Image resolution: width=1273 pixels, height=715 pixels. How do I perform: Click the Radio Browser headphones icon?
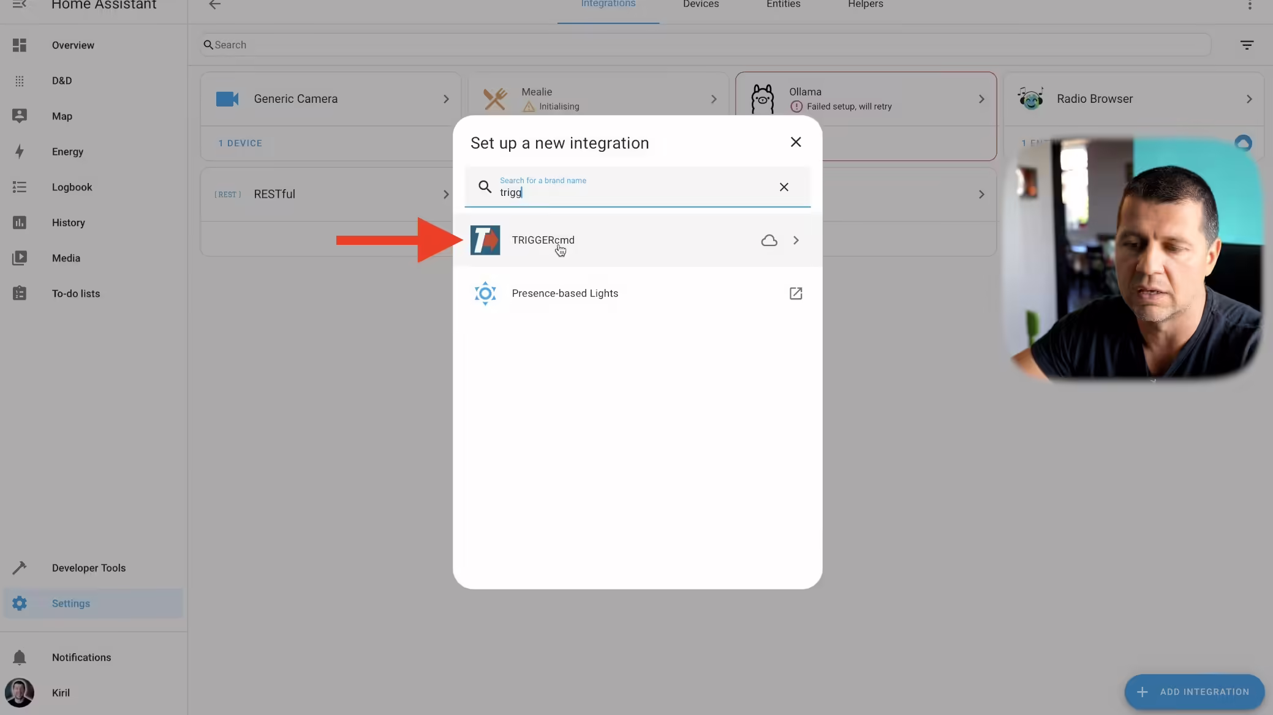(1030, 99)
